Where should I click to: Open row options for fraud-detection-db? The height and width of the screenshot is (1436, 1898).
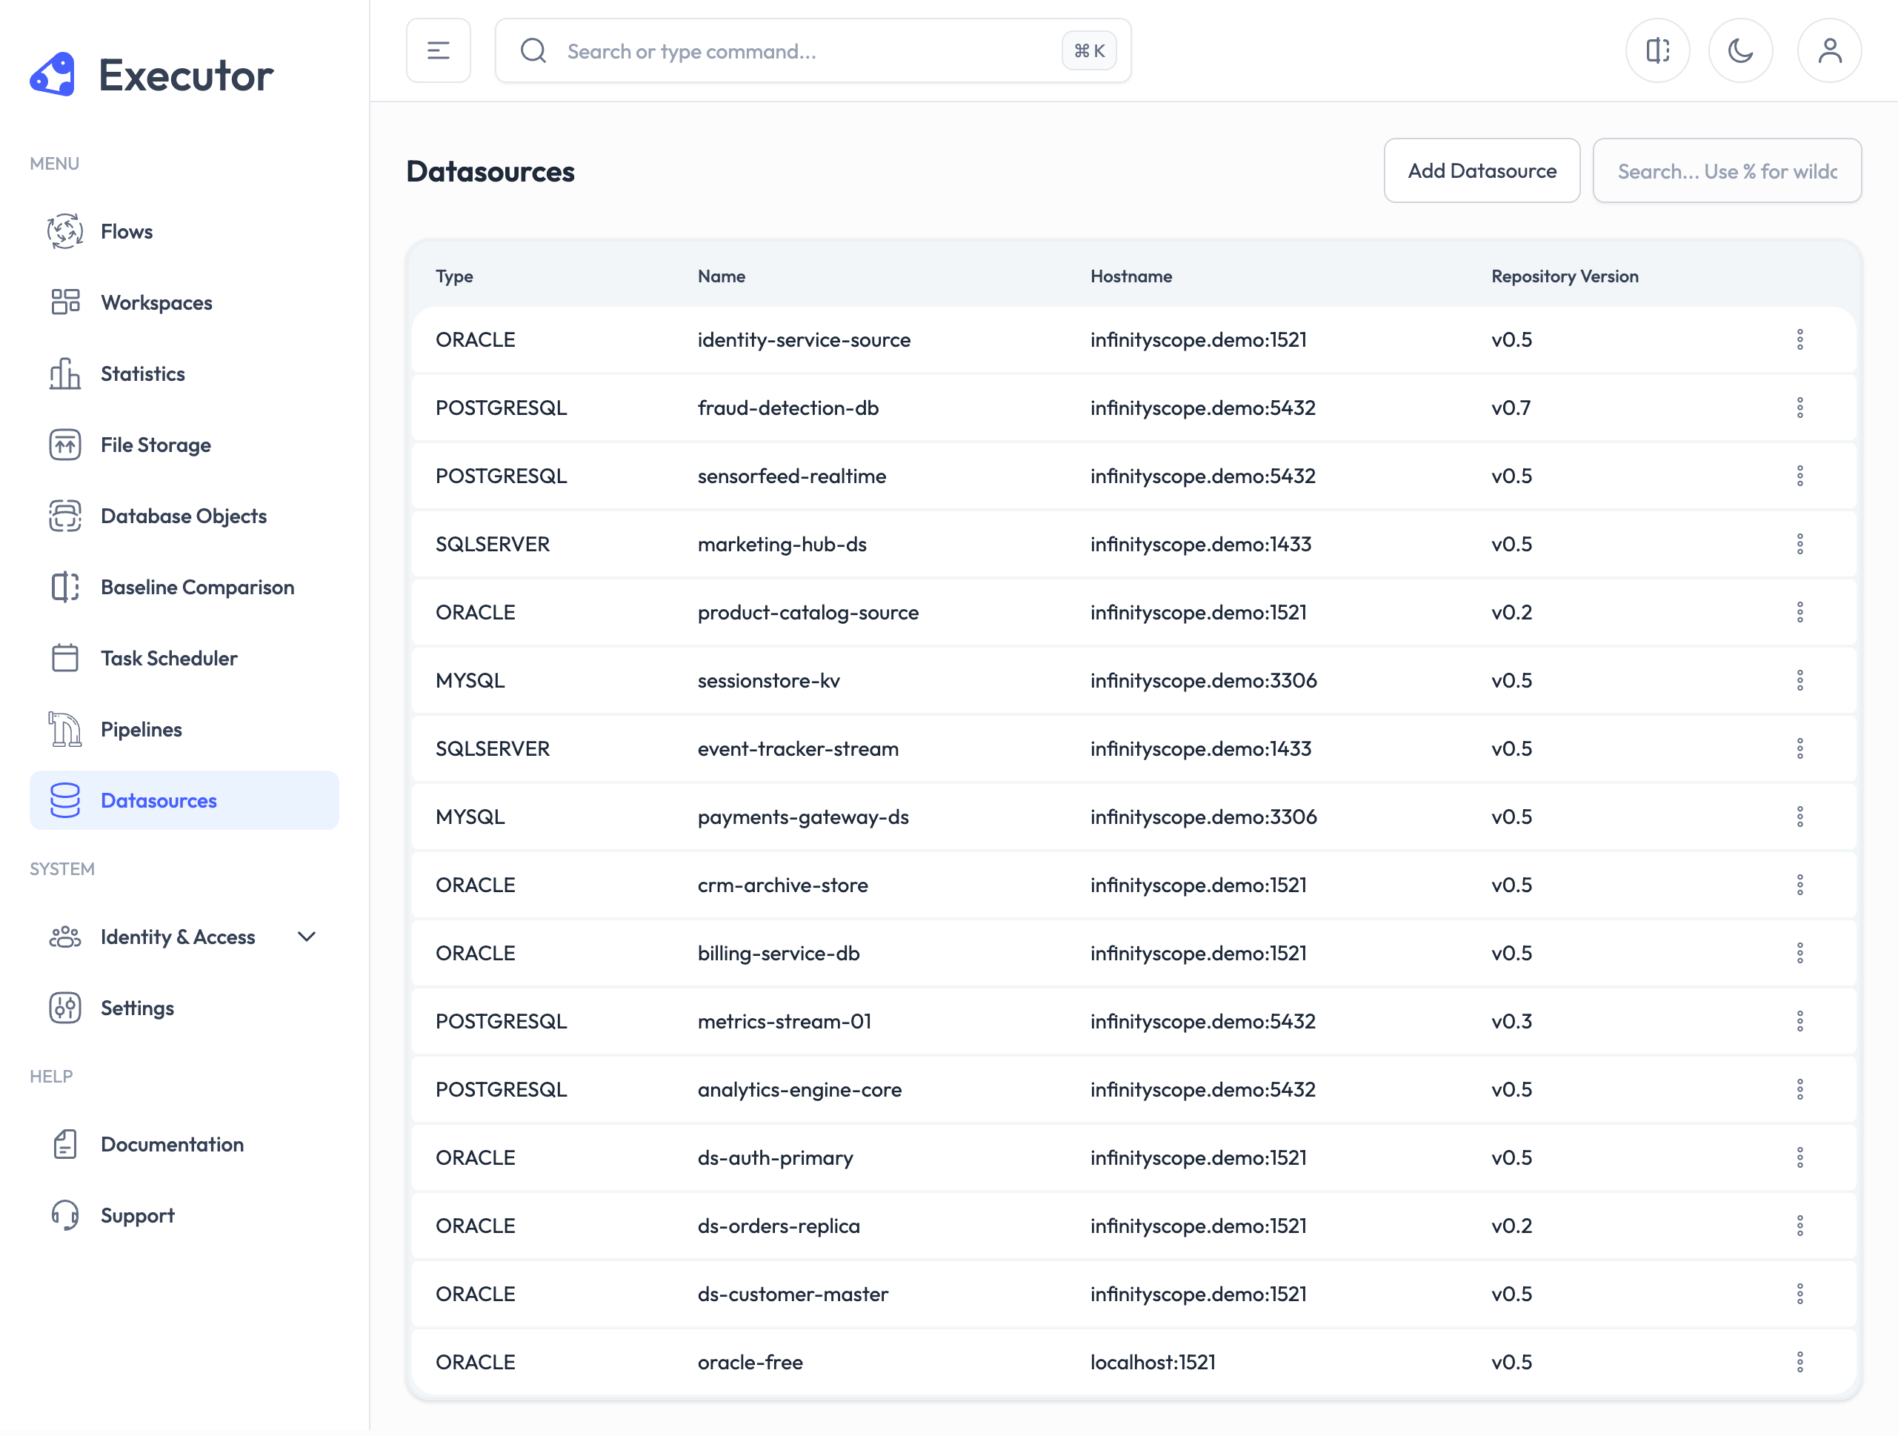pos(1799,408)
